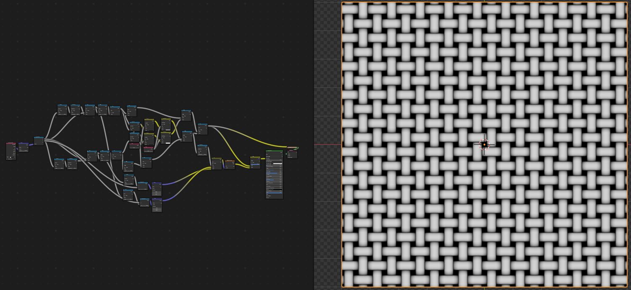The width and height of the screenshot is (631, 290).
Task: Select the leftmost red Texture Coordinate node
Action: tap(11, 151)
